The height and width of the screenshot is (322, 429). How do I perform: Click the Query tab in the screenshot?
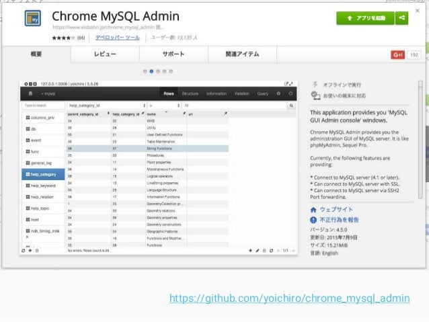pyautogui.click(x=263, y=93)
